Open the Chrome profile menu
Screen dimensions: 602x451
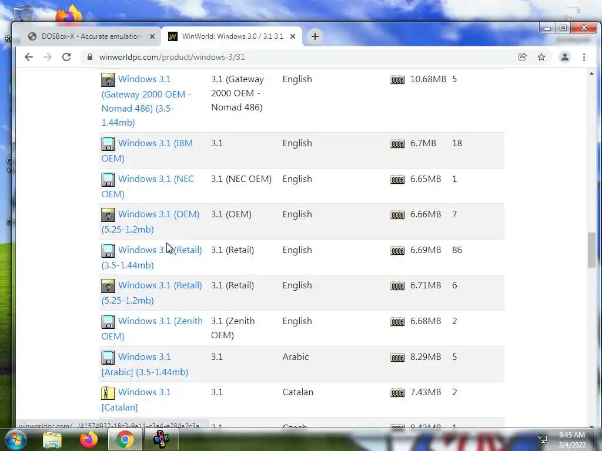coord(565,57)
